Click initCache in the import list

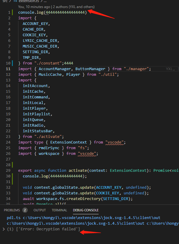[33, 91]
